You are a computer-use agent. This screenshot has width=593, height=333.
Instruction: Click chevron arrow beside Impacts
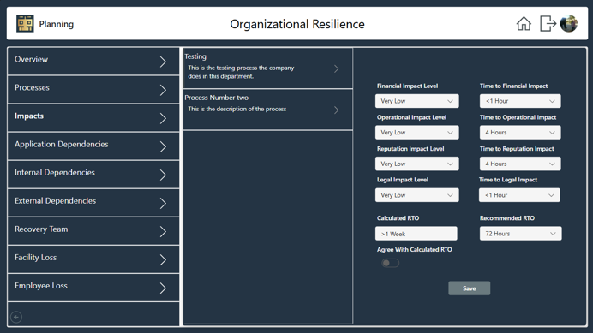click(163, 118)
